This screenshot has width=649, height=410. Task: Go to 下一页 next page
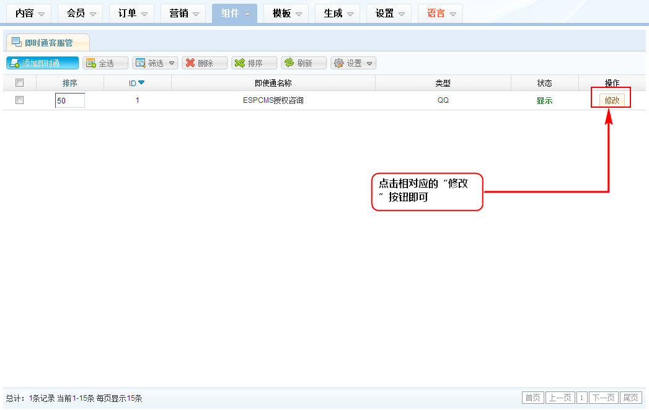coord(603,398)
